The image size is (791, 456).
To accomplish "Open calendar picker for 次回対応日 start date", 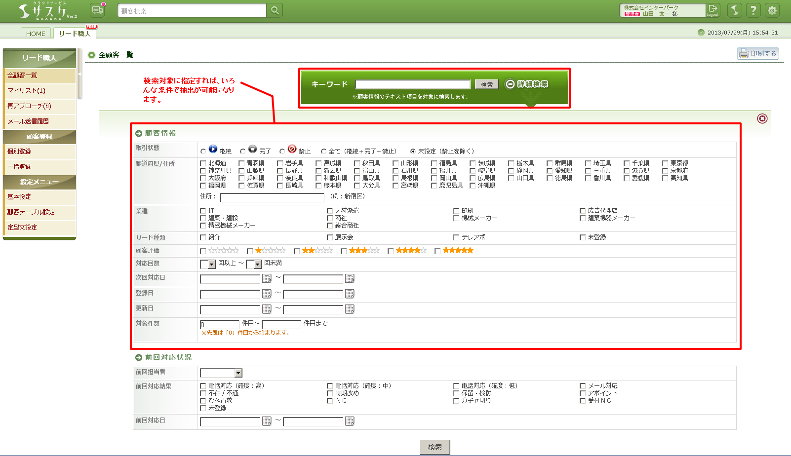I will point(267,279).
